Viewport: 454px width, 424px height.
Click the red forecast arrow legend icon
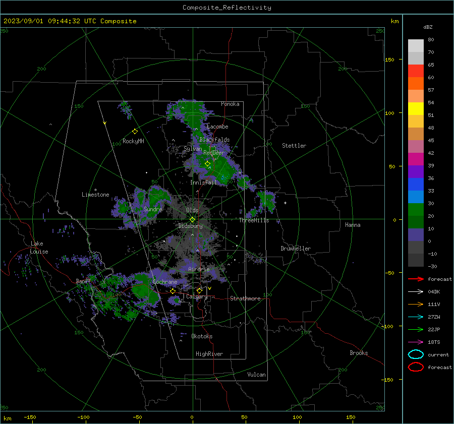tap(416, 279)
